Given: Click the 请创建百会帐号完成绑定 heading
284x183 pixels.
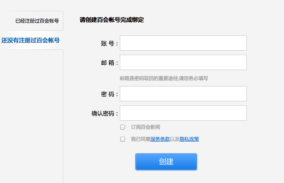Looking at the screenshot, I should (112, 20).
